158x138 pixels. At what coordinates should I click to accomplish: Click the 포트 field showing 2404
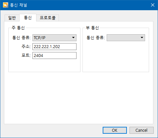(x=54, y=55)
